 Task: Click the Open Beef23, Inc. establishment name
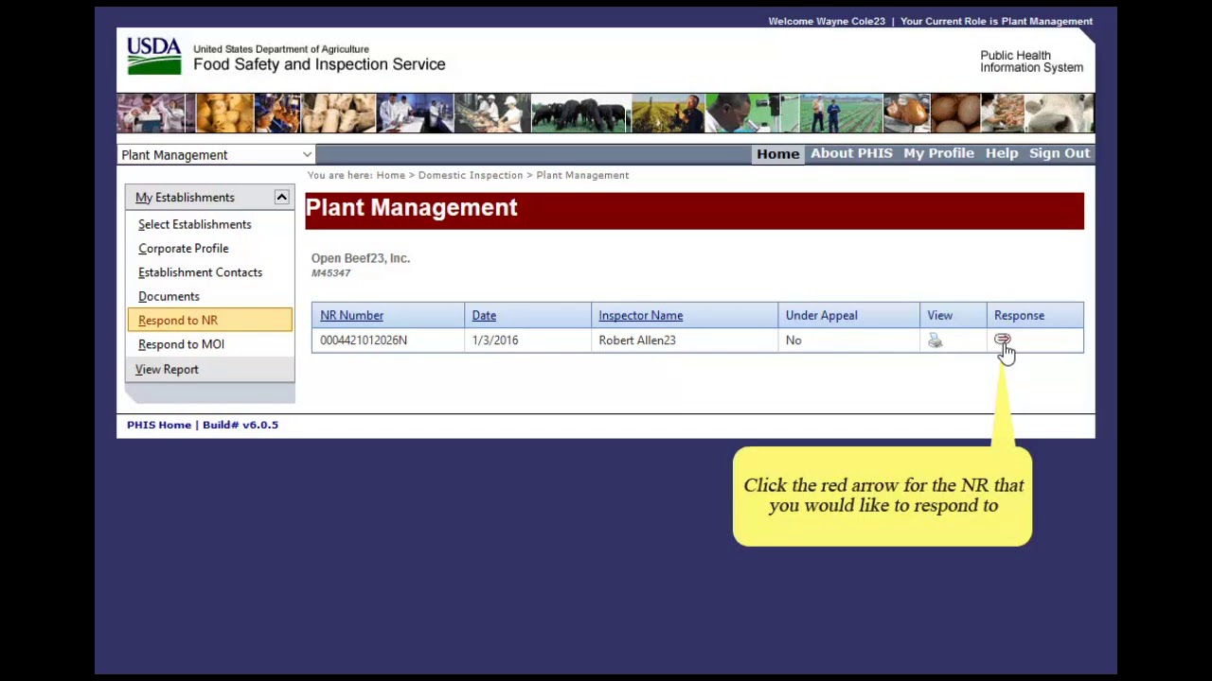[361, 258]
